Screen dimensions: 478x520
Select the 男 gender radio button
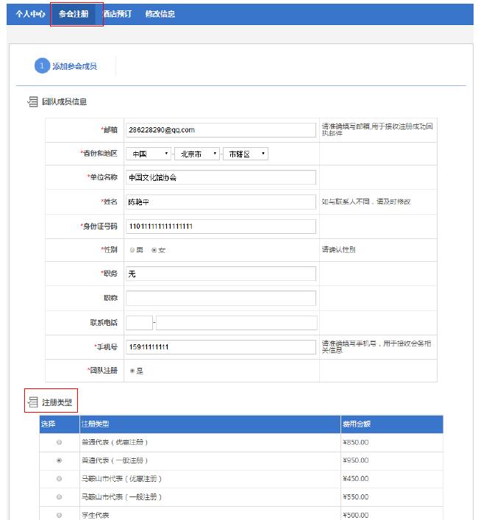click(132, 250)
